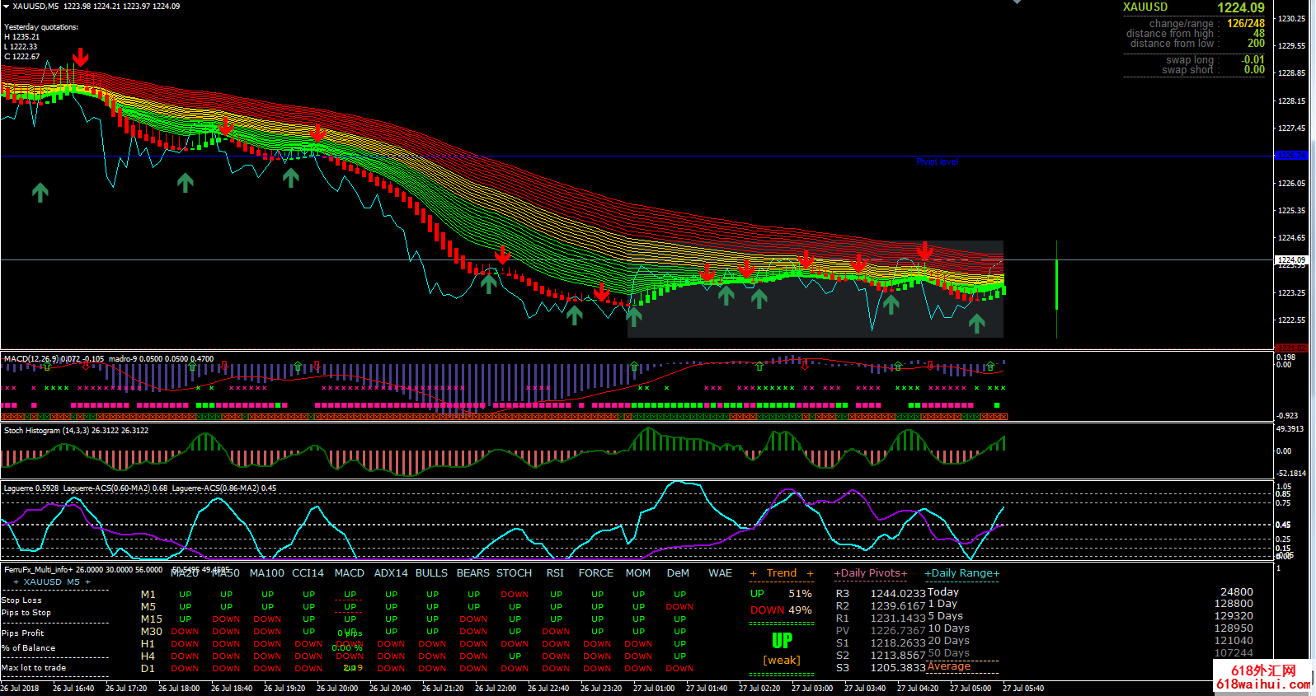Click the MOM column header
This screenshot has width=1316, height=696.
(638, 573)
